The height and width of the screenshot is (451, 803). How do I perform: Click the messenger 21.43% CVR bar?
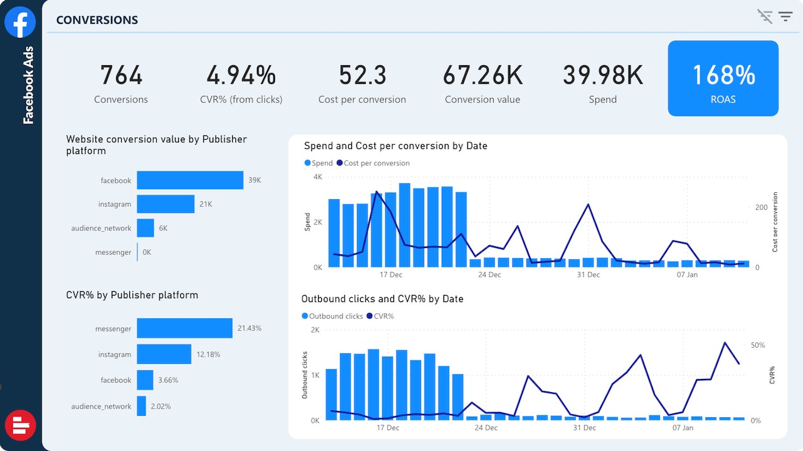point(184,328)
